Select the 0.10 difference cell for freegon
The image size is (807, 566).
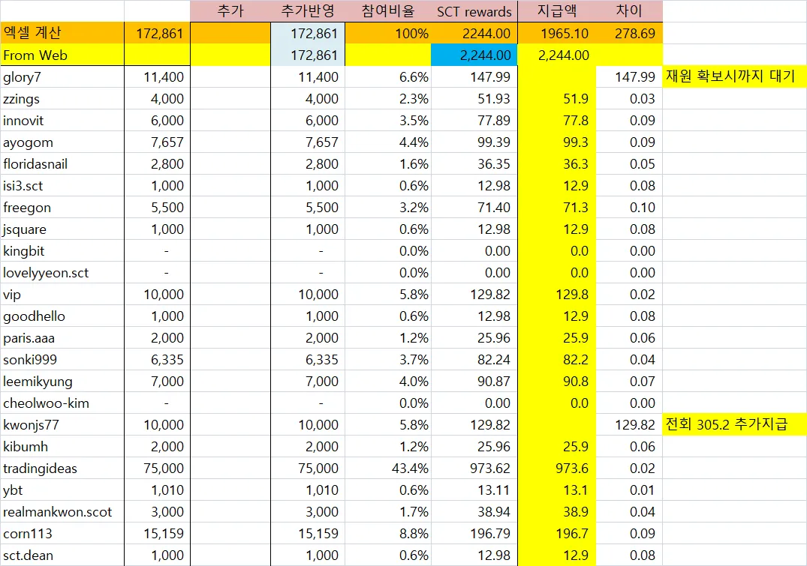click(x=629, y=207)
